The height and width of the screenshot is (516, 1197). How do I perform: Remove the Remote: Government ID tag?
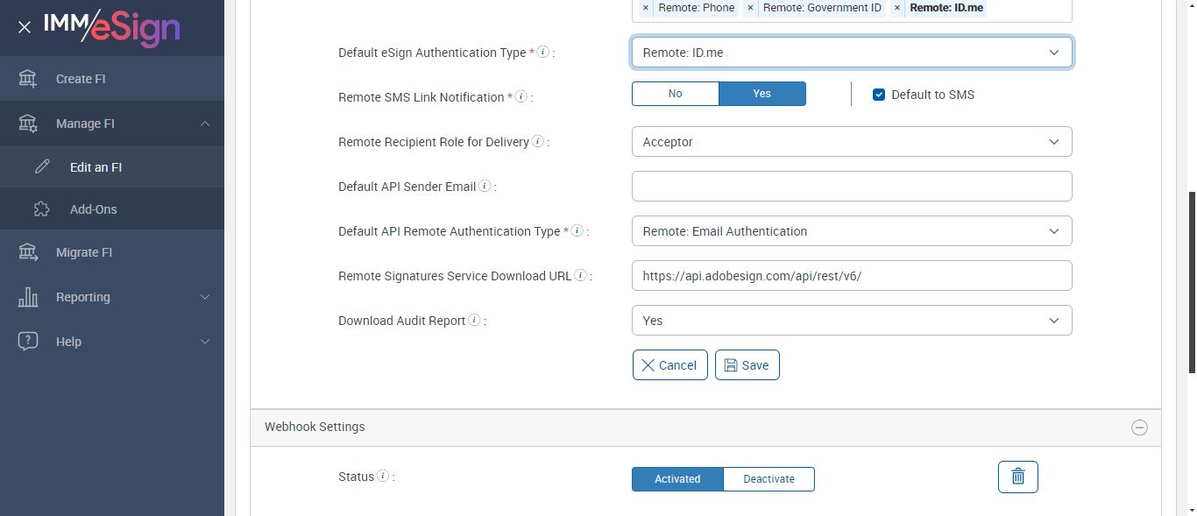click(x=750, y=8)
